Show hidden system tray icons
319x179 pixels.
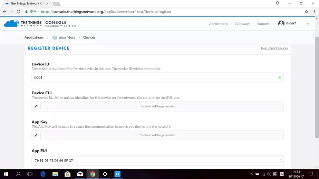click(x=251, y=174)
